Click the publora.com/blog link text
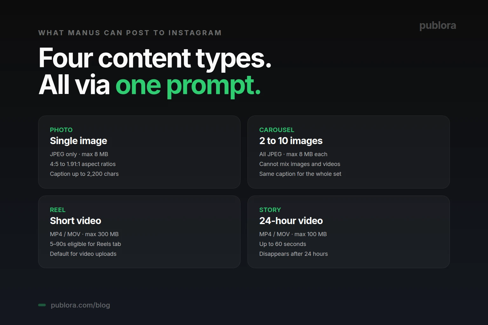This screenshot has height=325, width=488. pyautogui.click(x=80, y=305)
